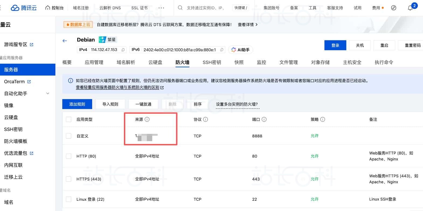Click the info icon beside 来源 header

point(147,119)
